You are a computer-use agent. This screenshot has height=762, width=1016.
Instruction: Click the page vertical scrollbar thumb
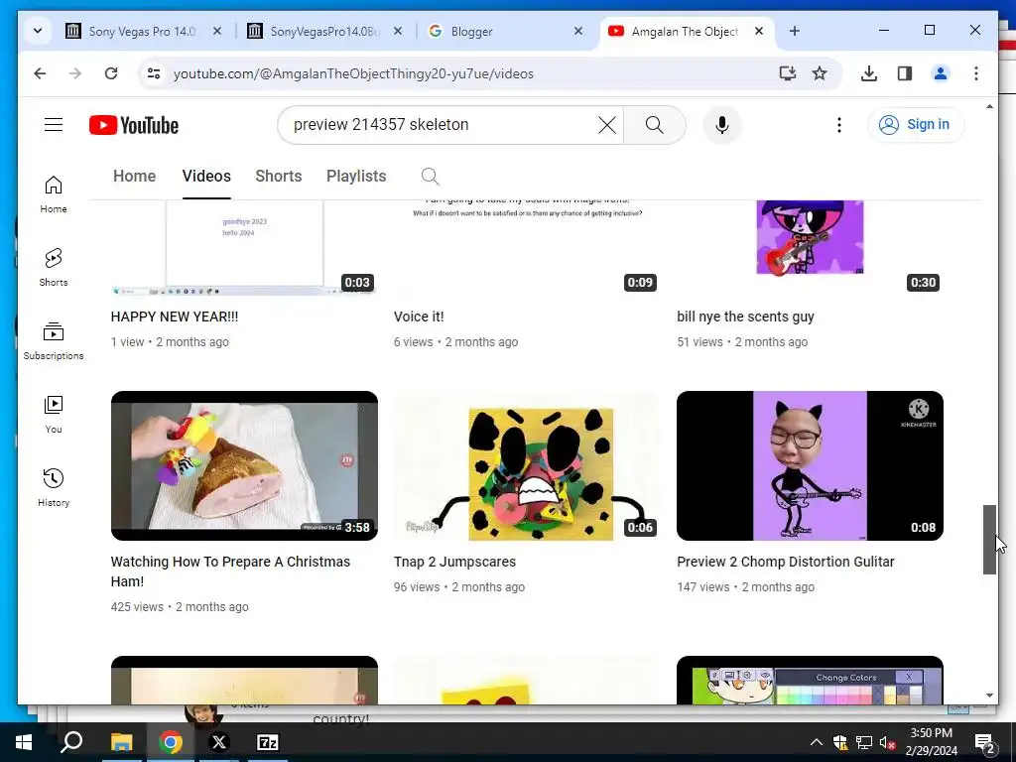point(989,539)
